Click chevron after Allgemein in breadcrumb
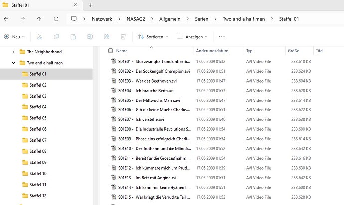Screen dimensions: 344x205 (188, 19)
